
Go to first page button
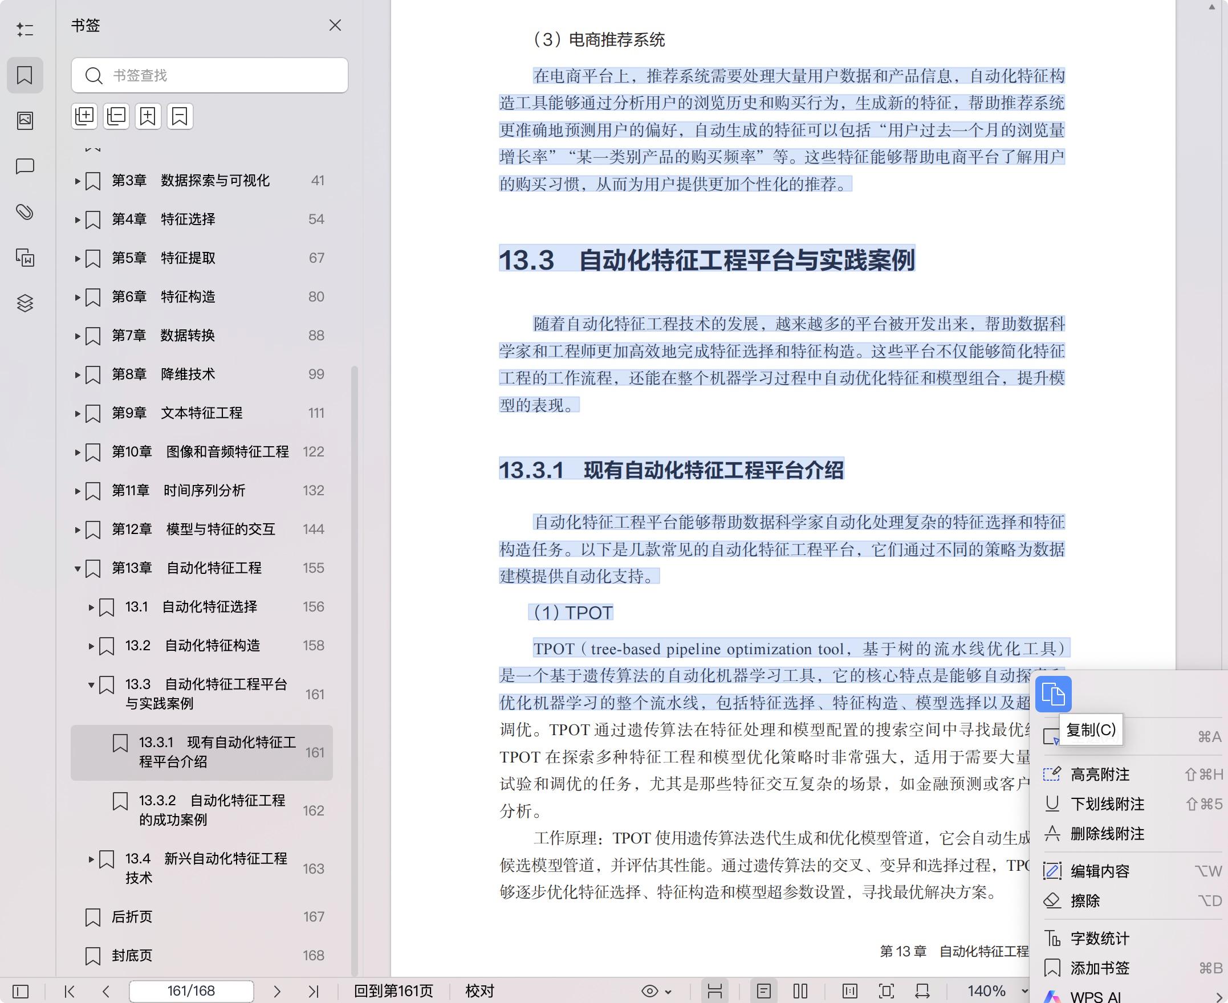pos(70,992)
